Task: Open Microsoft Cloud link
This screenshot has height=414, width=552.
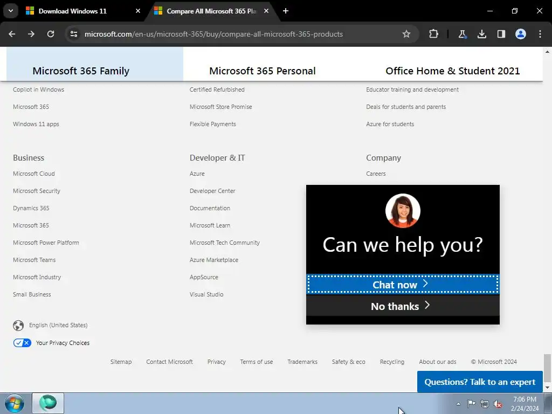Action: click(34, 174)
